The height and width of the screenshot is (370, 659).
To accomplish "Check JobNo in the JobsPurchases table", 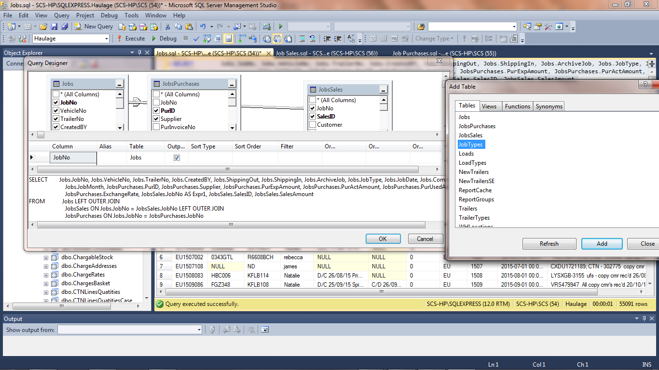I will 156,103.
